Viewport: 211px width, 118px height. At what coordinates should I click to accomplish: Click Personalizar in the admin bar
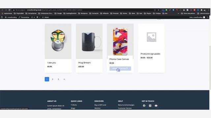(24, 17)
